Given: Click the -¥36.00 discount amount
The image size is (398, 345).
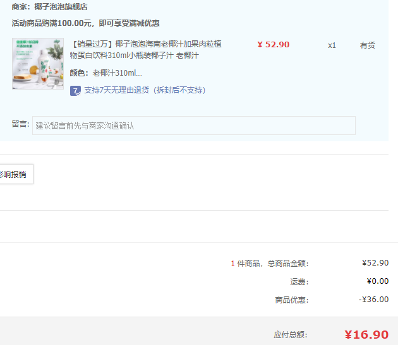Looking at the screenshot, I should 373,300.
